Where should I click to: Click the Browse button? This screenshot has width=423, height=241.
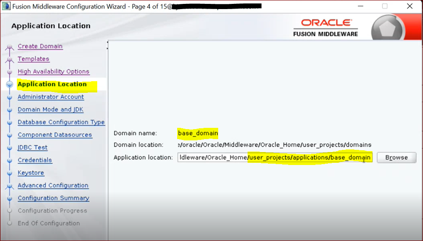397,158
